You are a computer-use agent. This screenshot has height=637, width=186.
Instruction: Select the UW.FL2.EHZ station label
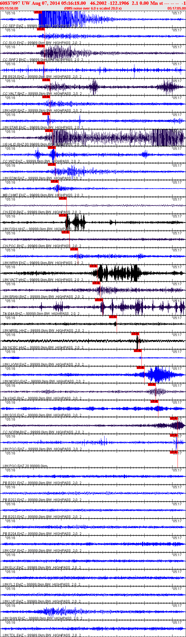point(42,585)
